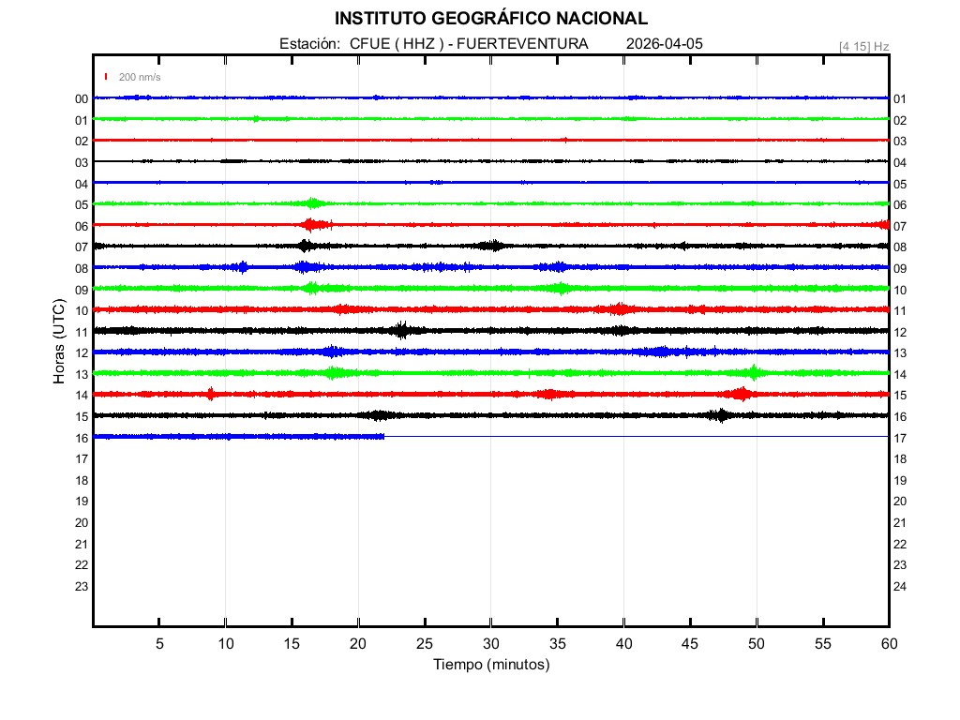Select hour label 16 on left axis

tap(82, 438)
